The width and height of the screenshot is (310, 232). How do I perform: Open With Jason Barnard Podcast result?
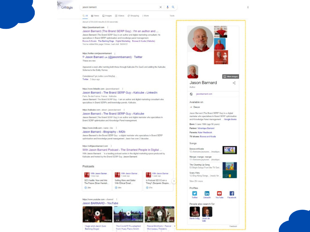(122, 150)
